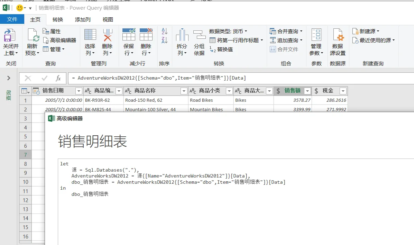
Task: Click cell 'Road-150 Red, 62'
Action: [156, 100]
